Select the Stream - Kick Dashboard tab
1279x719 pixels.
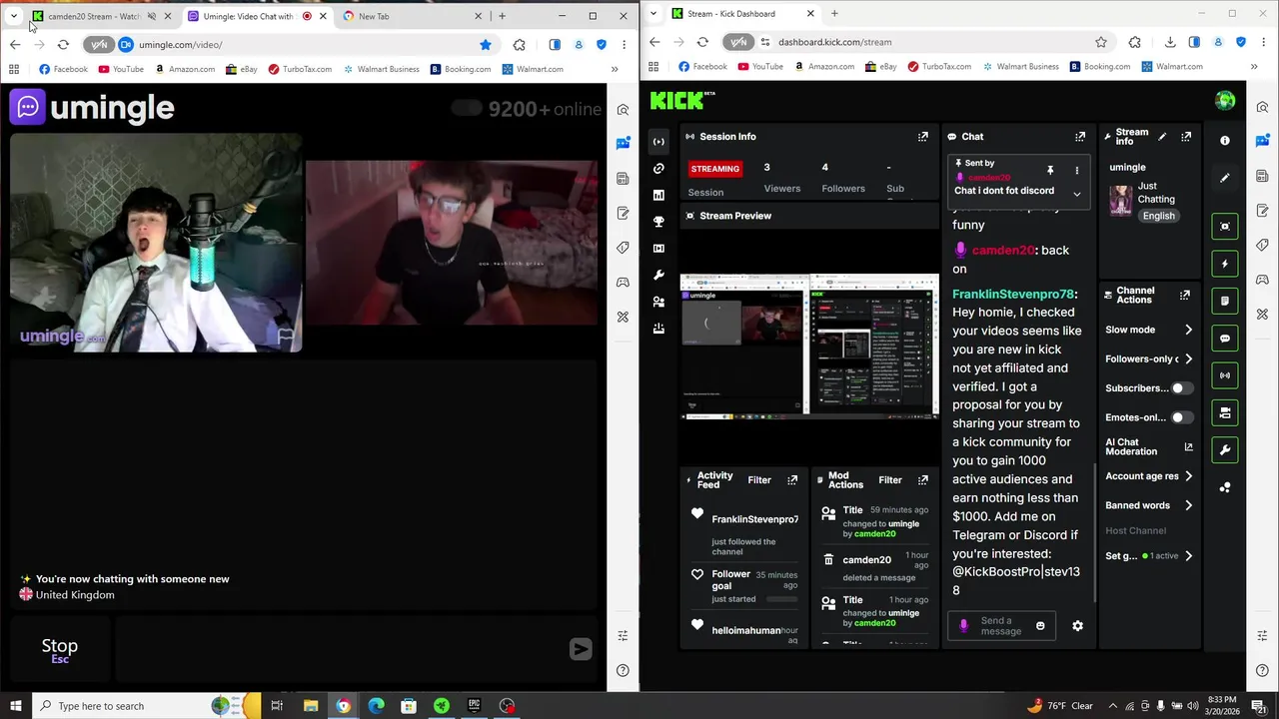tap(743, 14)
